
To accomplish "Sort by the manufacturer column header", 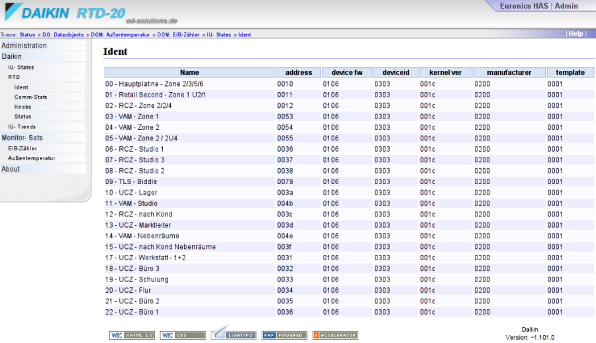I will pyautogui.click(x=509, y=72).
